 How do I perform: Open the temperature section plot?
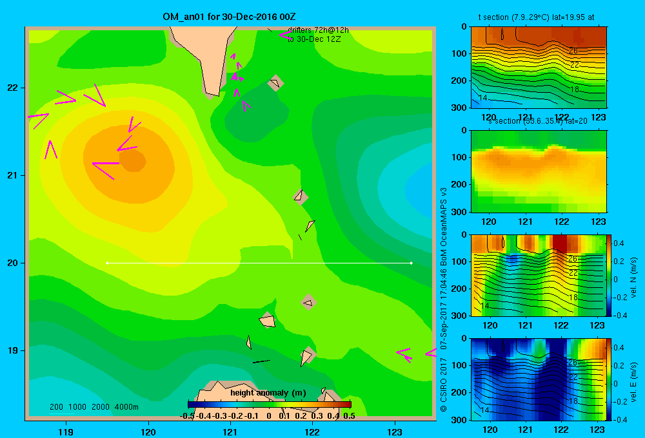tap(539, 68)
